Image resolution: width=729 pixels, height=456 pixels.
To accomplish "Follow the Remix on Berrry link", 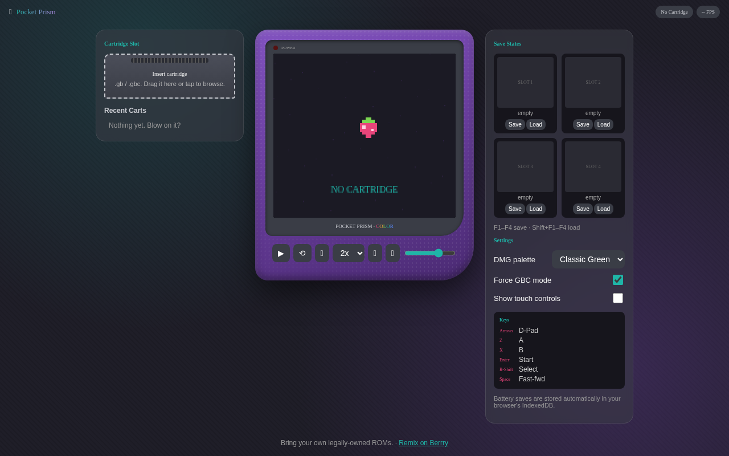I will (423, 443).
